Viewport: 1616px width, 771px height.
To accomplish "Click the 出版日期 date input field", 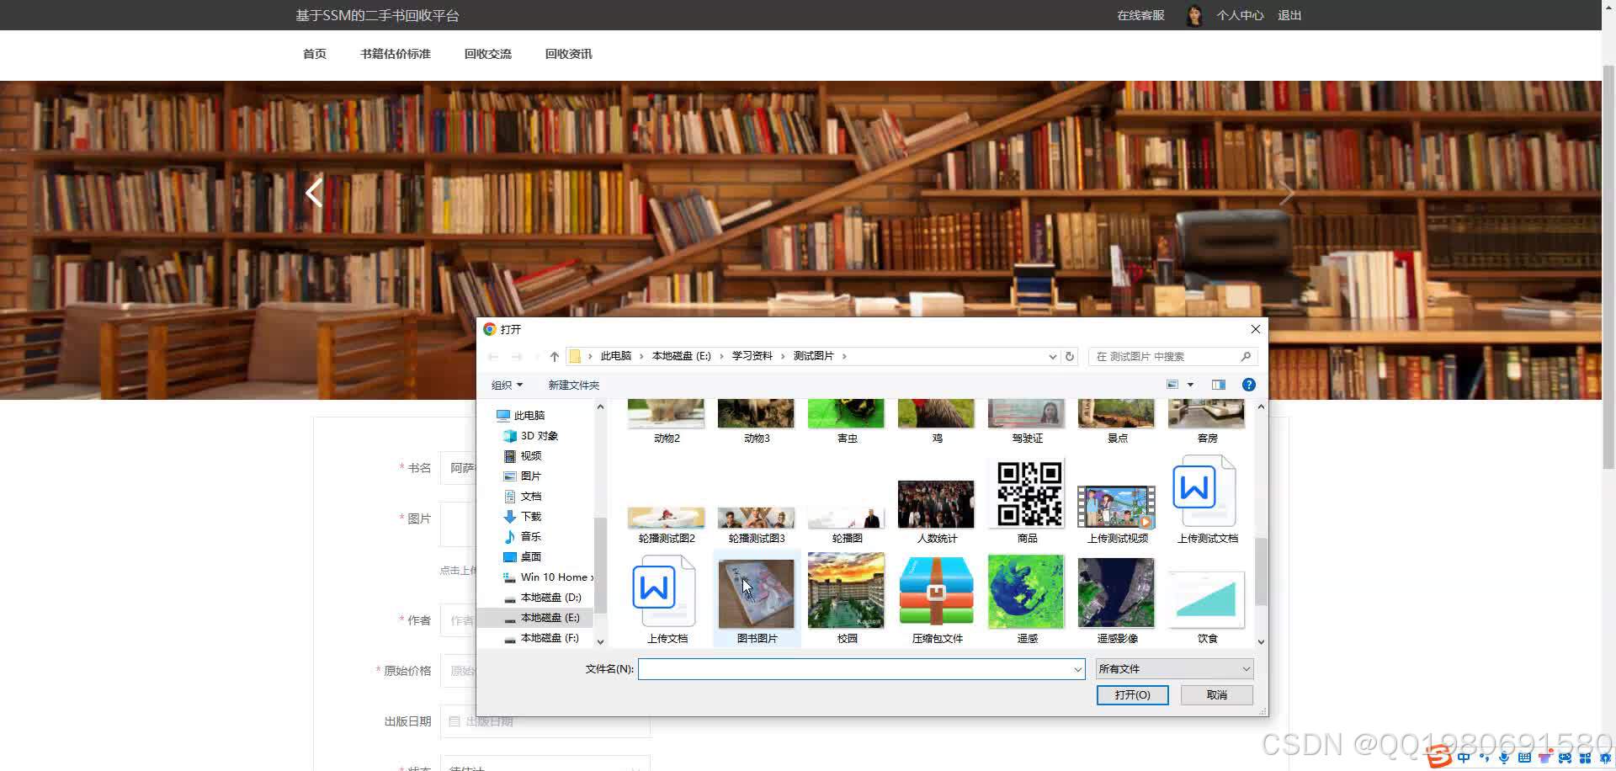I will [x=545, y=721].
